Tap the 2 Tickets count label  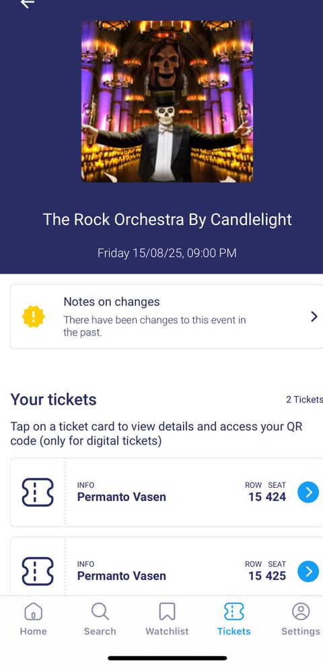point(304,400)
